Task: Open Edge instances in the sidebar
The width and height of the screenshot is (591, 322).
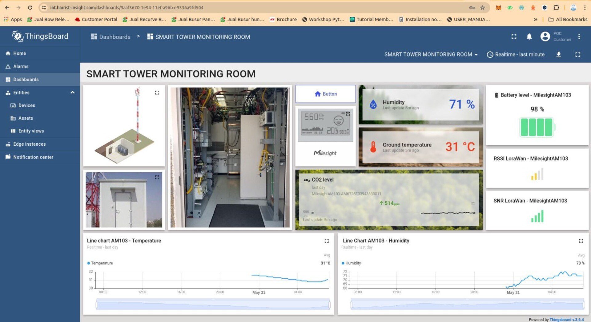Action: [x=30, y=144]
